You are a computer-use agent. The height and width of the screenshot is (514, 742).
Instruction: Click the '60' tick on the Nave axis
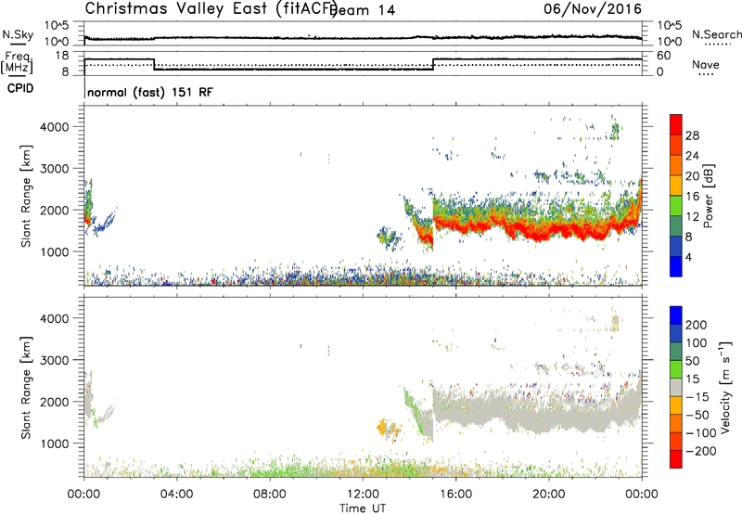[x=664, y=56]
